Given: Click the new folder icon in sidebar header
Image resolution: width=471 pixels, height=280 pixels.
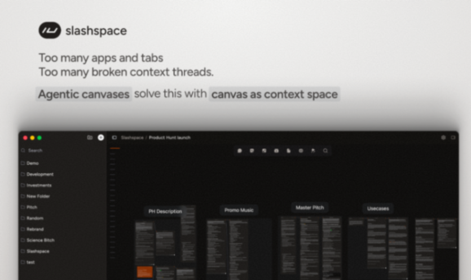Looking at the screenshot, I should coord(90,137).
